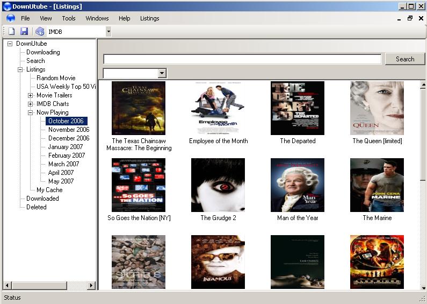Click The Queen poster thumbnail
Image resolution: width=427 pixels, height=304 pixels.
pos(377,108)
